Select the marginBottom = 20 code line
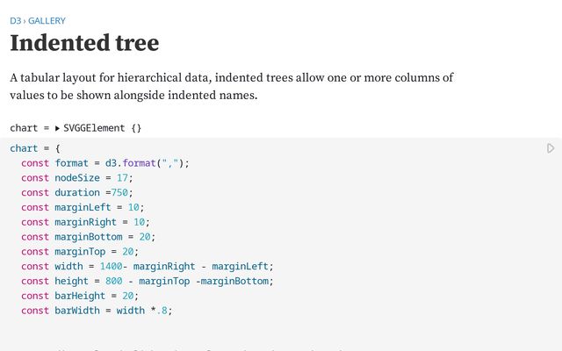This screenshot has width=562, height=351. click(88, 237)
